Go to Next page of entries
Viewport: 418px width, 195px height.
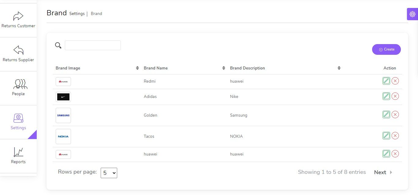click(x=383, y=172)
